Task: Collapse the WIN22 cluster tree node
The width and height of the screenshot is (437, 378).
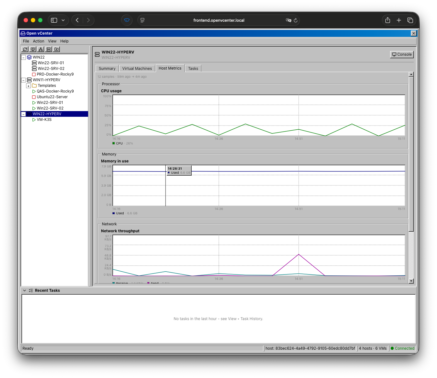Action: 24,57
